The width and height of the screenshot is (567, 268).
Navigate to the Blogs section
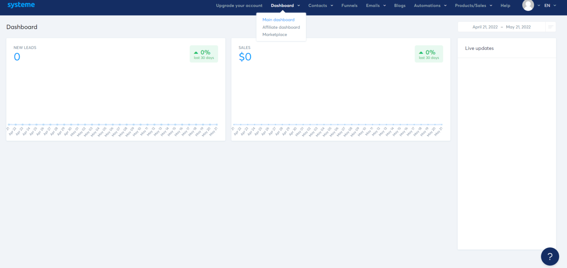point(400,6)
